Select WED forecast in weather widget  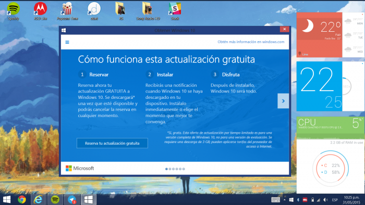coord(354,49)
